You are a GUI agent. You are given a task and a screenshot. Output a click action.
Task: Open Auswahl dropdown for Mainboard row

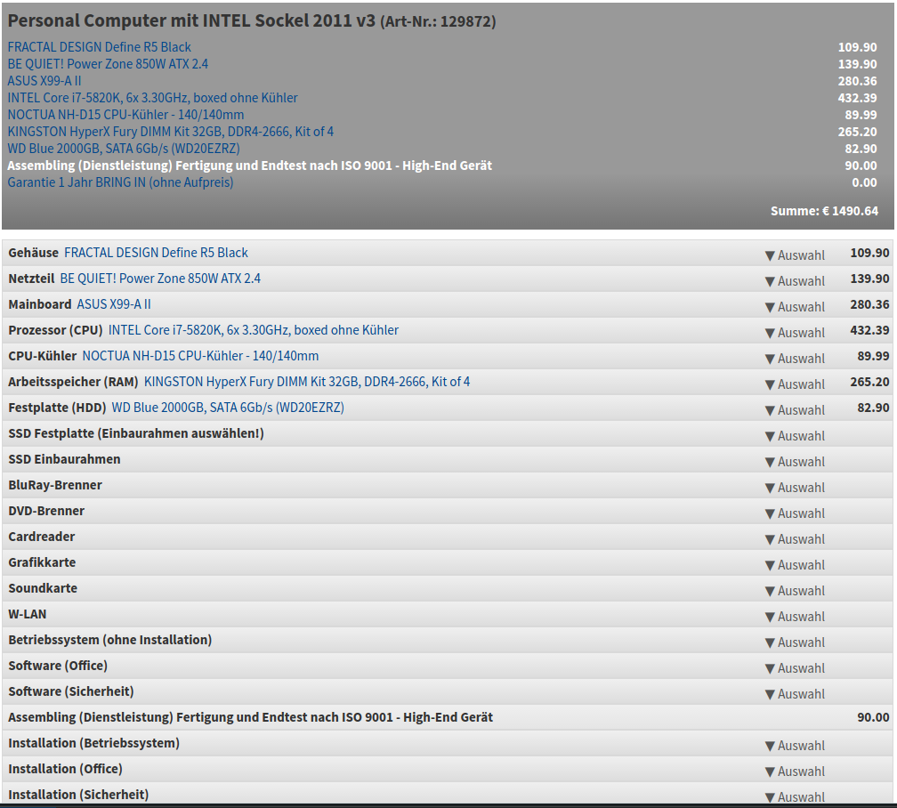tap(796, 307)
